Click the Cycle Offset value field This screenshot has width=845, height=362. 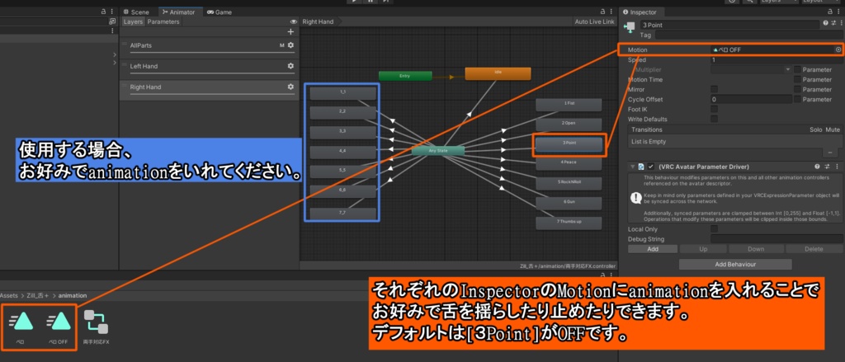click(x=751, y=99)
